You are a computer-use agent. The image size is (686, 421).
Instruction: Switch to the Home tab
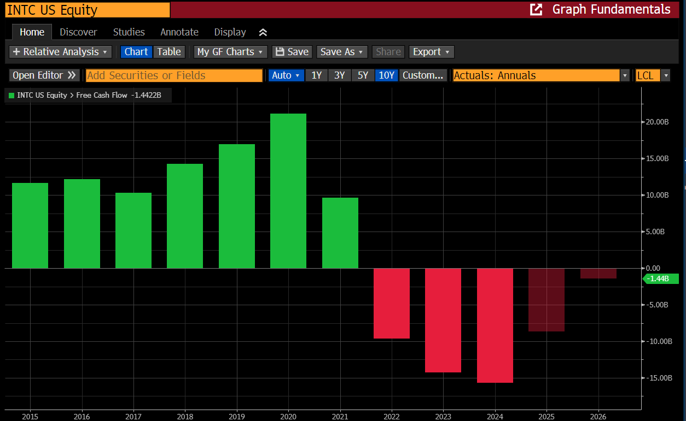pyautogui.click(x=32, y=32)
